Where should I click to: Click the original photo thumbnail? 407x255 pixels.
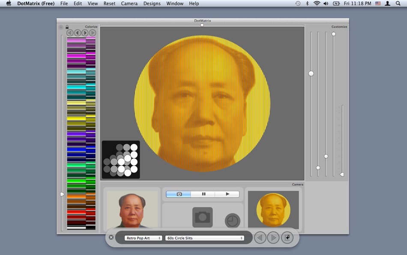pos(132,209)
